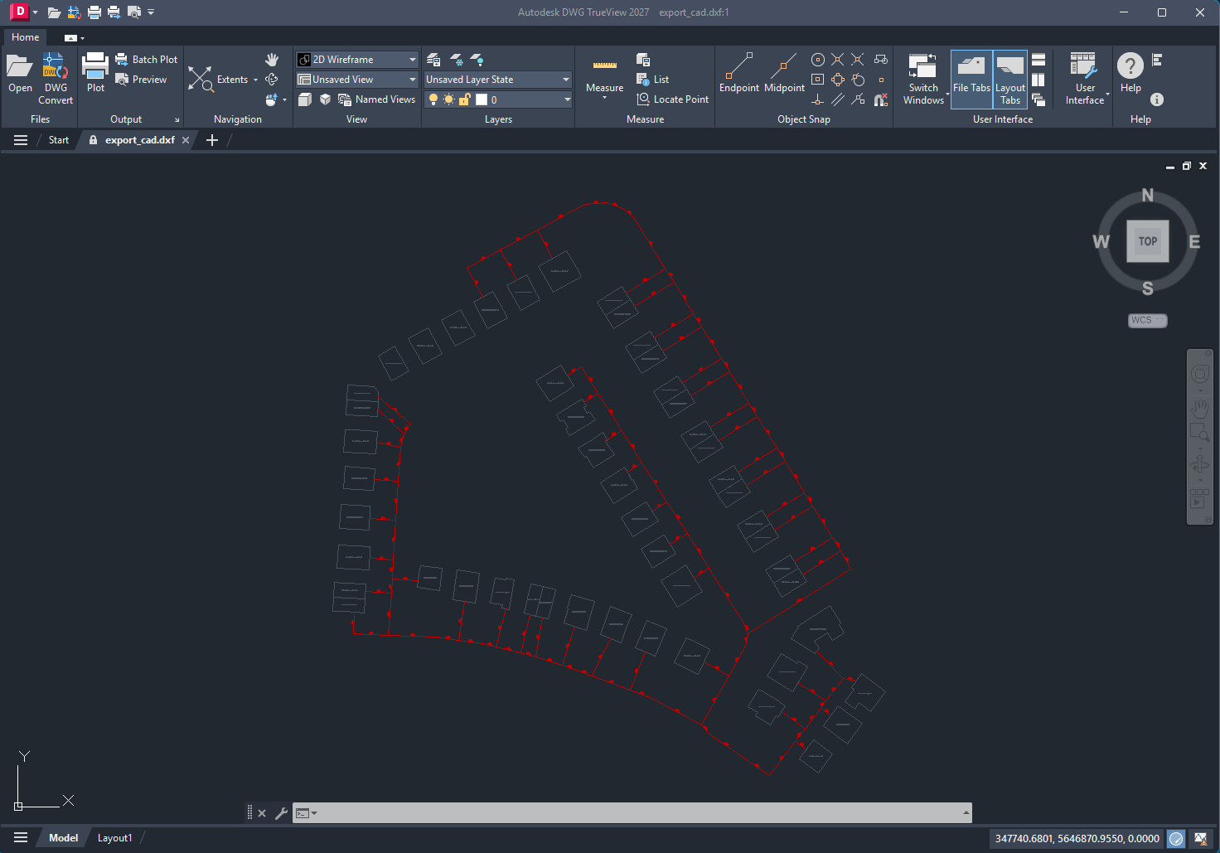Cascade open windows
This screenshot has width=1220, height=853.
(x=1038, y=99)
